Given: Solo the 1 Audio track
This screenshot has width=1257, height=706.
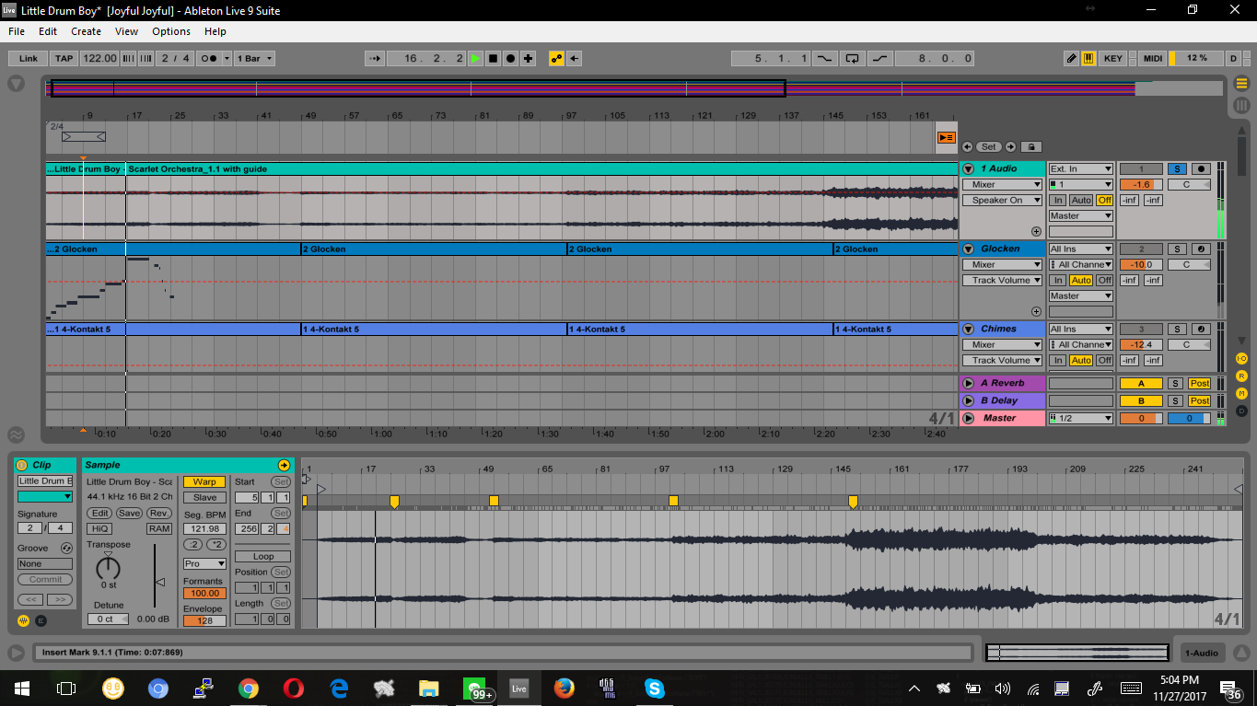Looking at the screenshot, I should point(1176,169).
